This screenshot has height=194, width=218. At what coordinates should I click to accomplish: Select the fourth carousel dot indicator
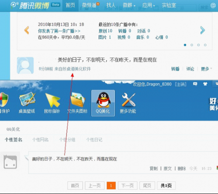tap(205, 45)
